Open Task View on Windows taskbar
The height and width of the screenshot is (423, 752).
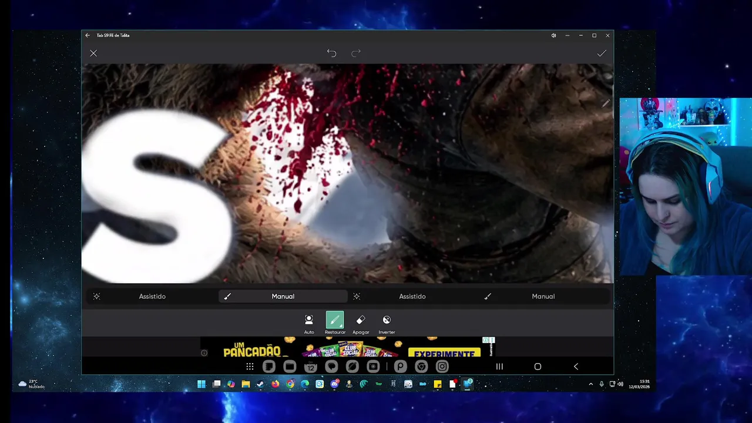pos(216,384)
